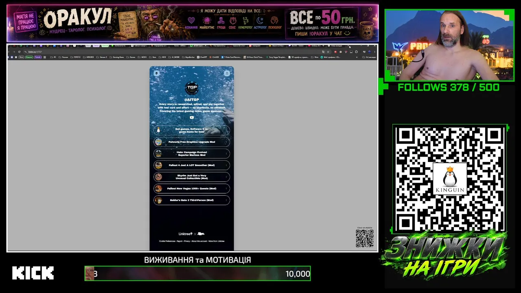Open the Palworld Free Graphics Upgrade Mod link

[x=192, y=142]
